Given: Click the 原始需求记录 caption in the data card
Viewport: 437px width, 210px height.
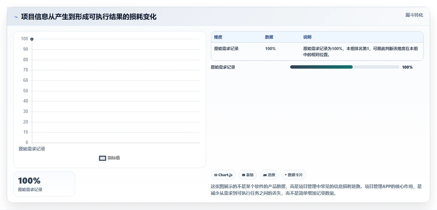Looking at the screenshot, I should [x=30, y=190].
